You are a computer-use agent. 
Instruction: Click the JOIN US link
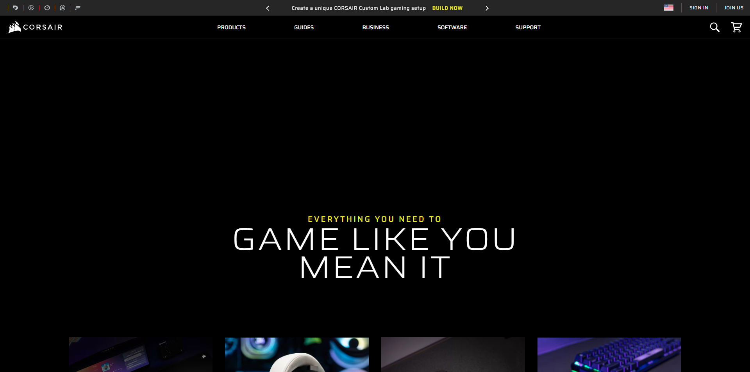coord(734,7)
